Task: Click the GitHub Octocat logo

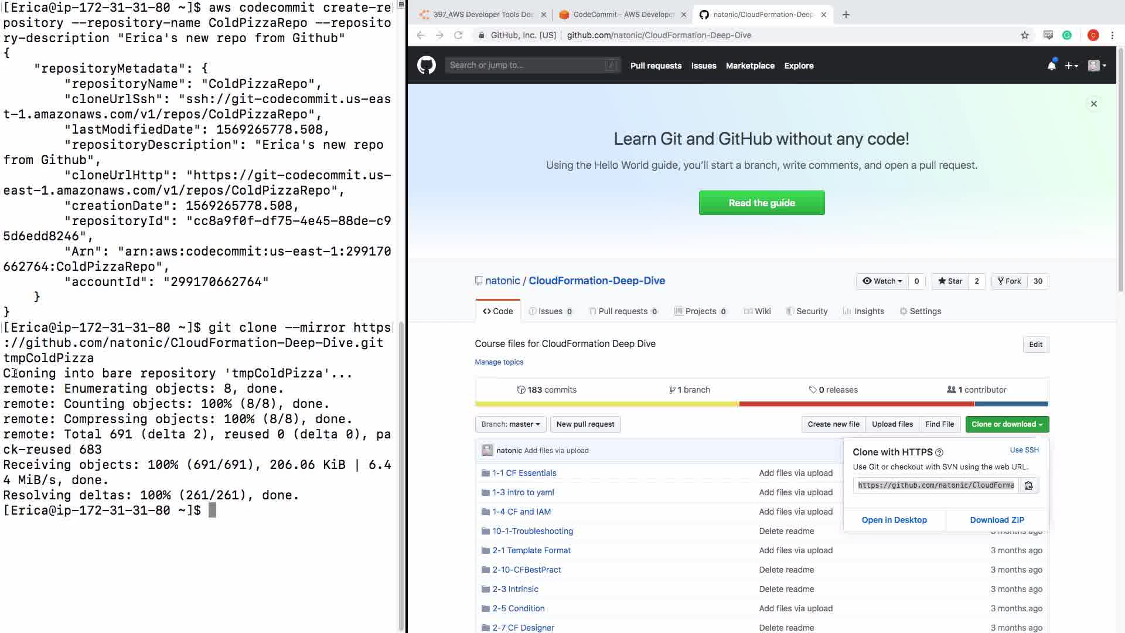Action: pos(426,65)
